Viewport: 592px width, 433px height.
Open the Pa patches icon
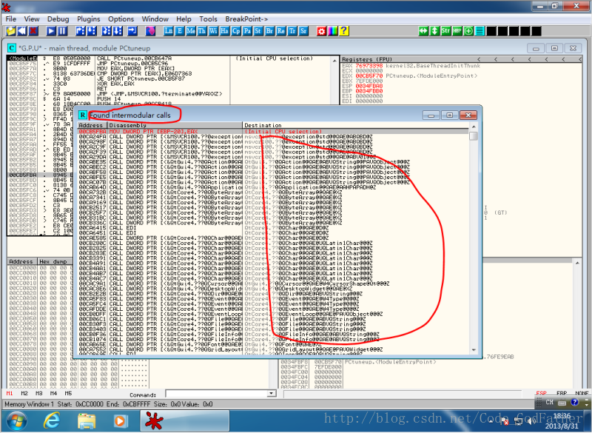pos(247,31)
